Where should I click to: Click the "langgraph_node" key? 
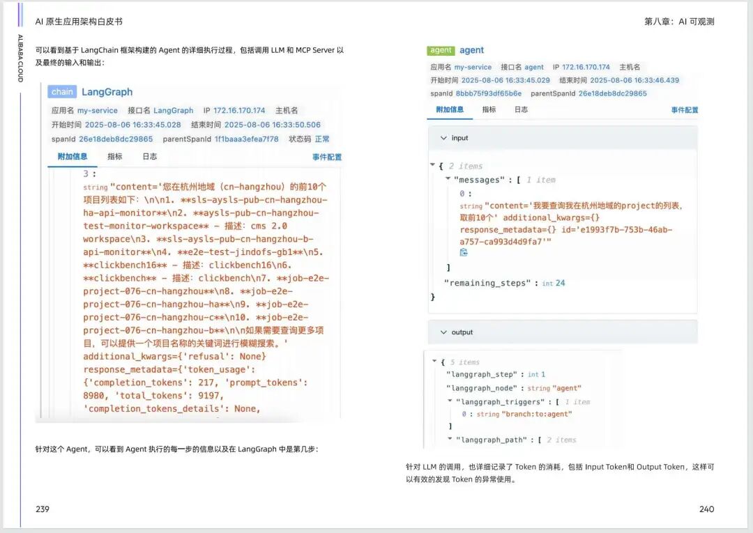(x=482, y=388)
